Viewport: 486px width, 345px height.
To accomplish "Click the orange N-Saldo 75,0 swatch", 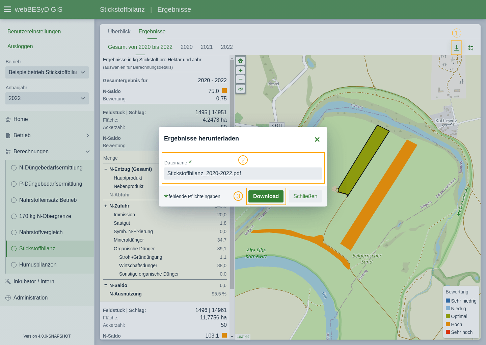I will (x=224, y=91).
